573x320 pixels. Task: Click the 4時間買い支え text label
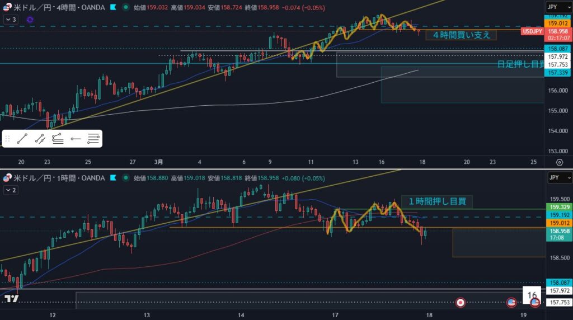[461, 35]
